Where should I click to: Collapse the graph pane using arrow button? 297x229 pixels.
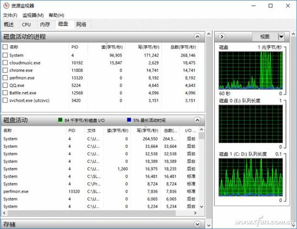pos(222,37)
